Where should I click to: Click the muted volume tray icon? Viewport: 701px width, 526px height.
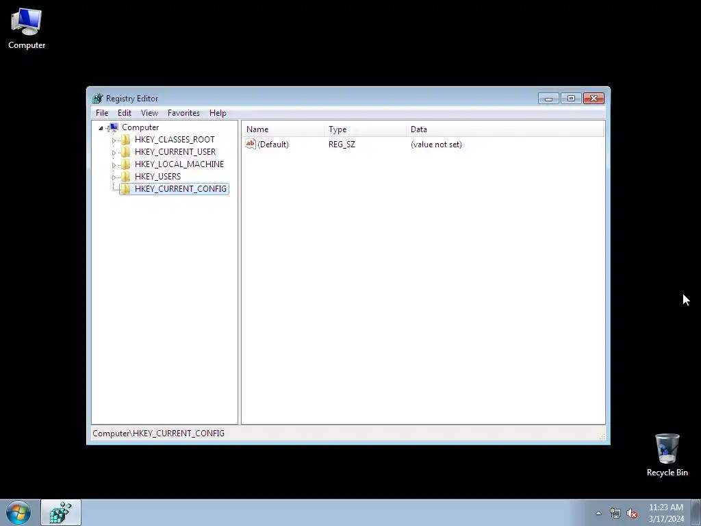[x=632, y=514]
